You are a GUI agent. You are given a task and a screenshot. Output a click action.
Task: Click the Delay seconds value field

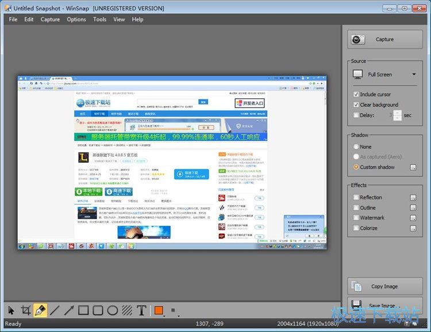pos(389,115)
